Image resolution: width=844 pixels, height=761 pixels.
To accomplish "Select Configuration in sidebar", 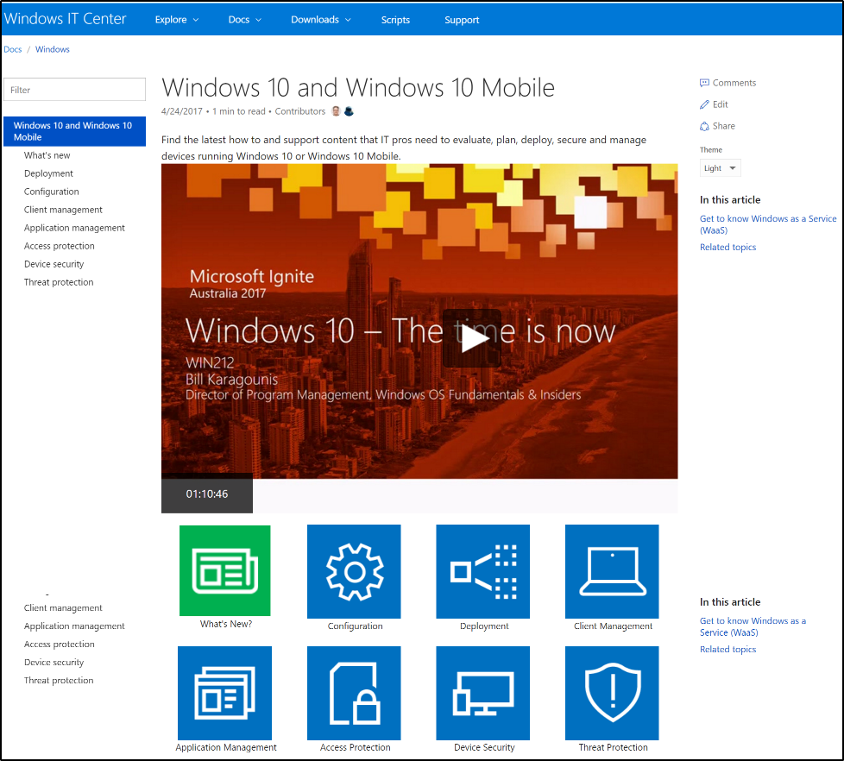I will (x=51, y=192).
